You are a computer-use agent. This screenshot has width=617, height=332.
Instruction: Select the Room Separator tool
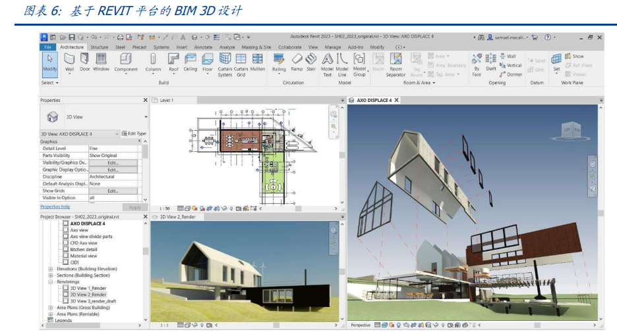[x=396, y=64]
